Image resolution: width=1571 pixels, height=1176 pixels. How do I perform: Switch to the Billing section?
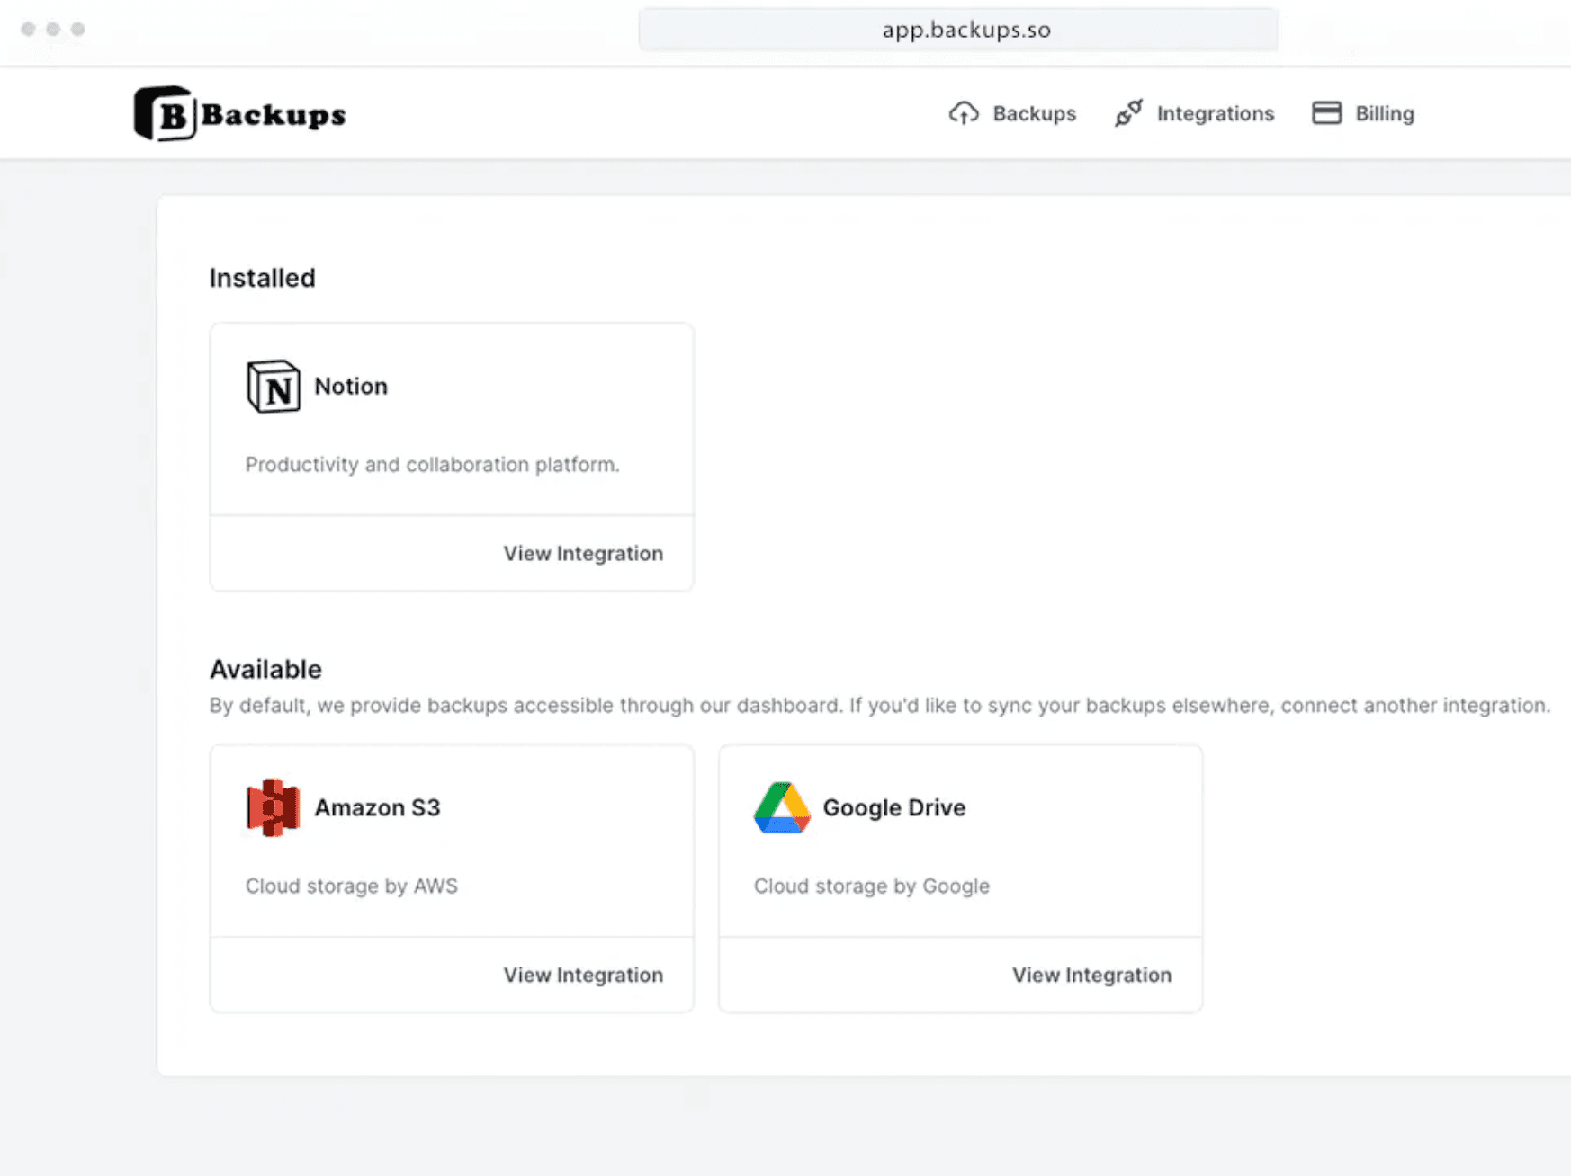click(x=1384, y=113)
